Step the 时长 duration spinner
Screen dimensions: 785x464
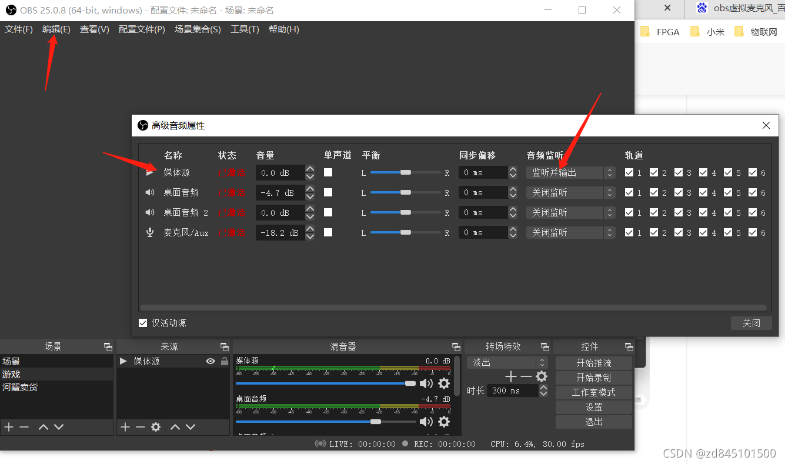(543, 390)
